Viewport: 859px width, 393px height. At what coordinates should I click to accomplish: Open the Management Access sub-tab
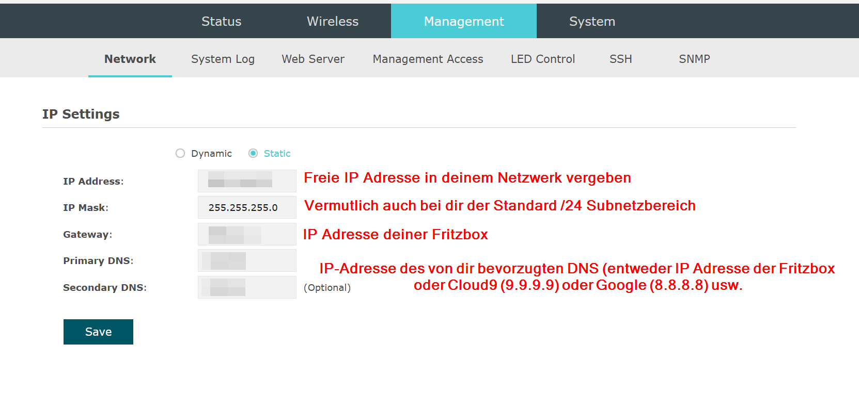pos(428,59)
